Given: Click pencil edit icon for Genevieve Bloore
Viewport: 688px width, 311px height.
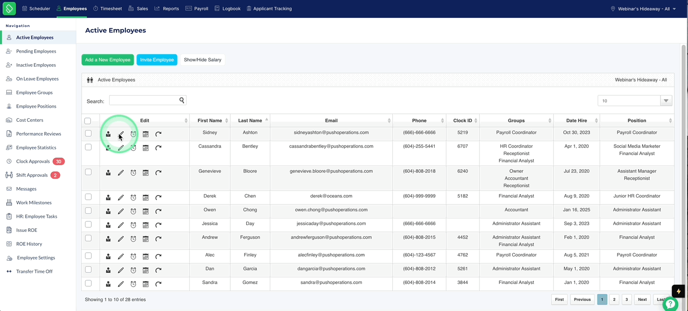Looking at the screenshot, I should [x=121, y=172].
